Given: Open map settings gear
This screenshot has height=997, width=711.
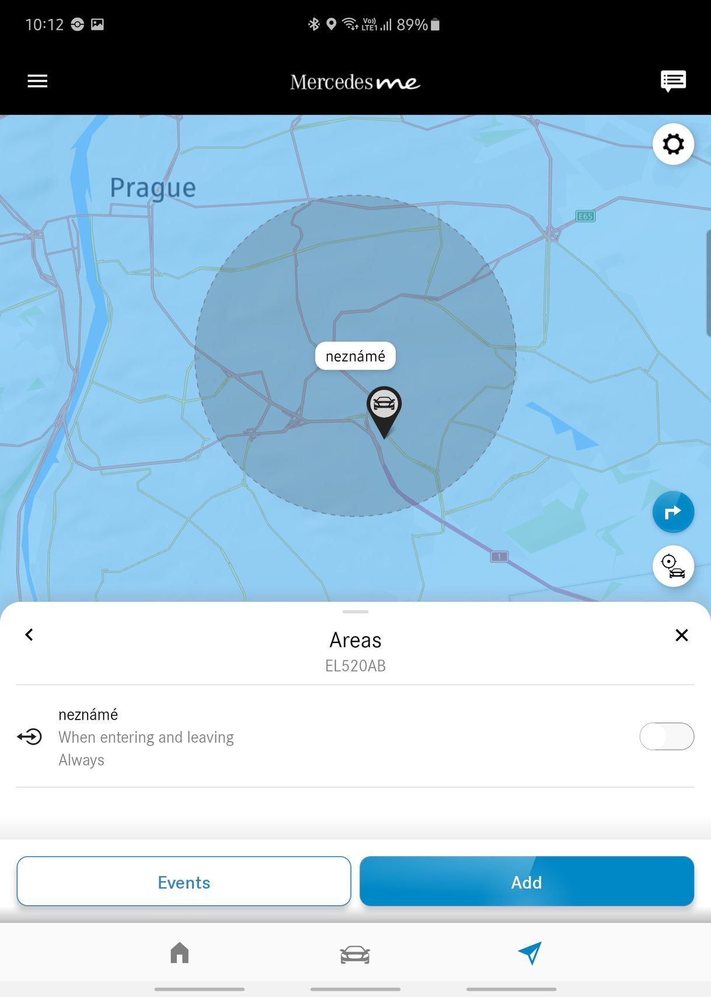Looking at the screenshot, I should (673, 144).
